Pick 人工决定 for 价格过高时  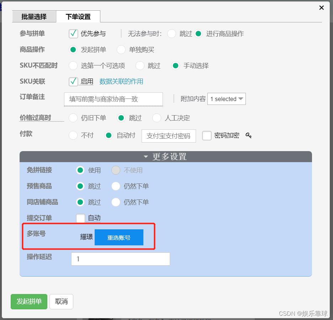coord(157,118)
